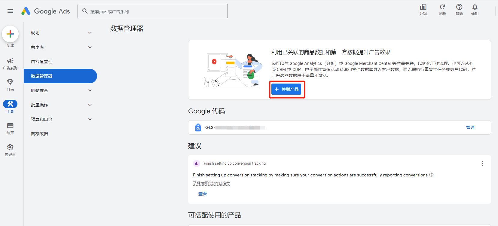Click the Google 代码 section heading
This screenshot has width=498, height=226.
(x=206, y=111)
